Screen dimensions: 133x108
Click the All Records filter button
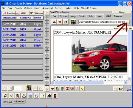tap(36, 13)
